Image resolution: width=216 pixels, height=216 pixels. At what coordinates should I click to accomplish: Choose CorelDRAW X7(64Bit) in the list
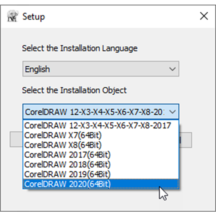click(63, 135)
